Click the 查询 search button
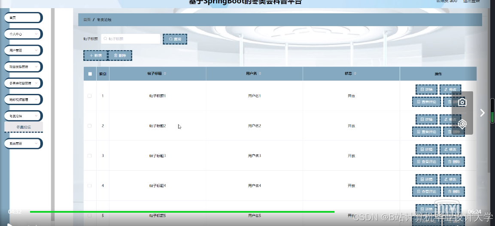Screen dimensions: 495x226 pos(175,39)
